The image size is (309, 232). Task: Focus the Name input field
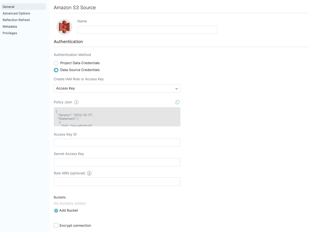[x=147, y=30]
